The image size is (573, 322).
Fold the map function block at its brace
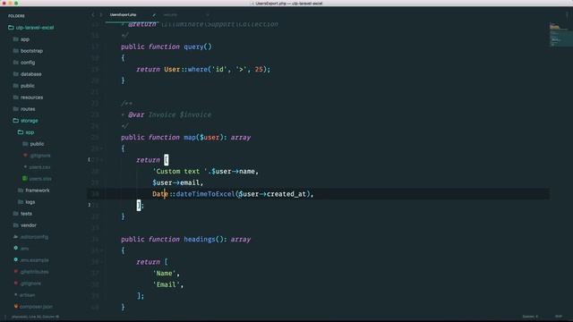click(x=101, y=148)
